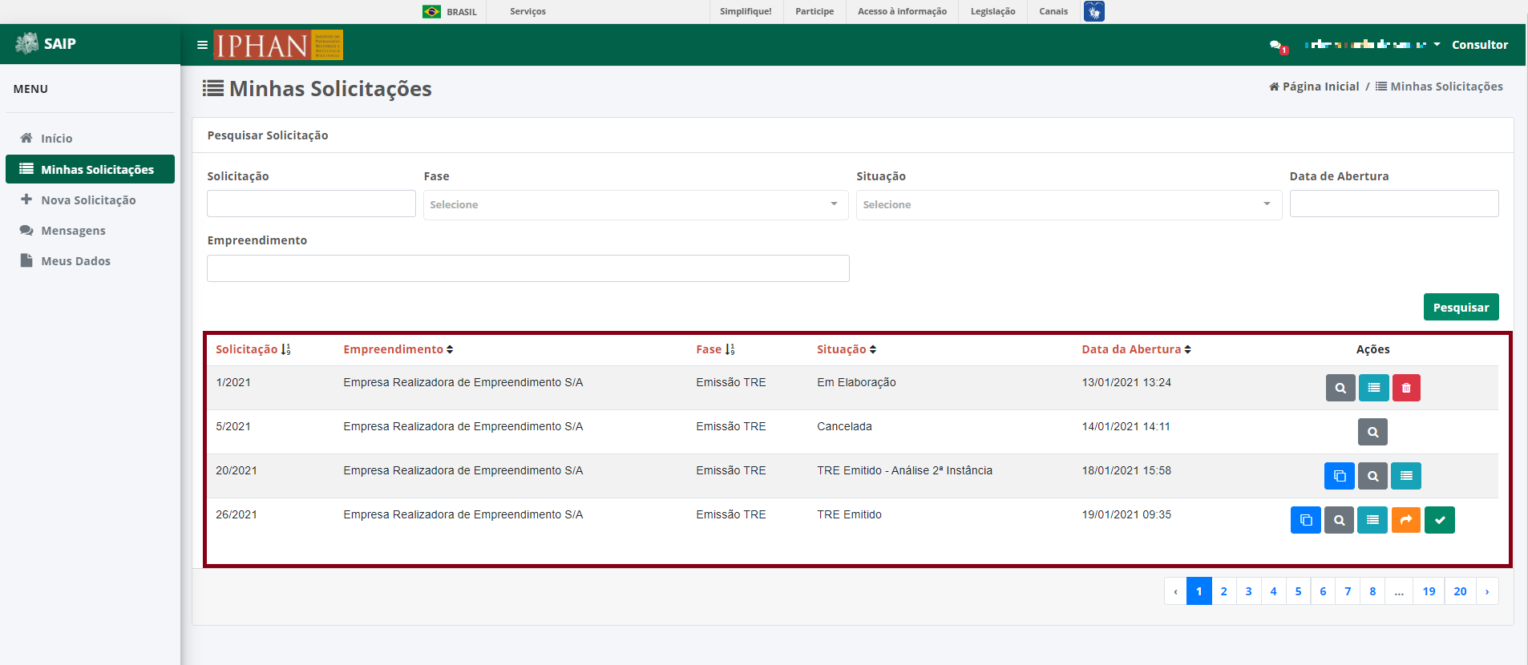View details of cancelled solicitação 5/2021
1528x665 pixels.
pyautogui.click(x=1372, y=432)
